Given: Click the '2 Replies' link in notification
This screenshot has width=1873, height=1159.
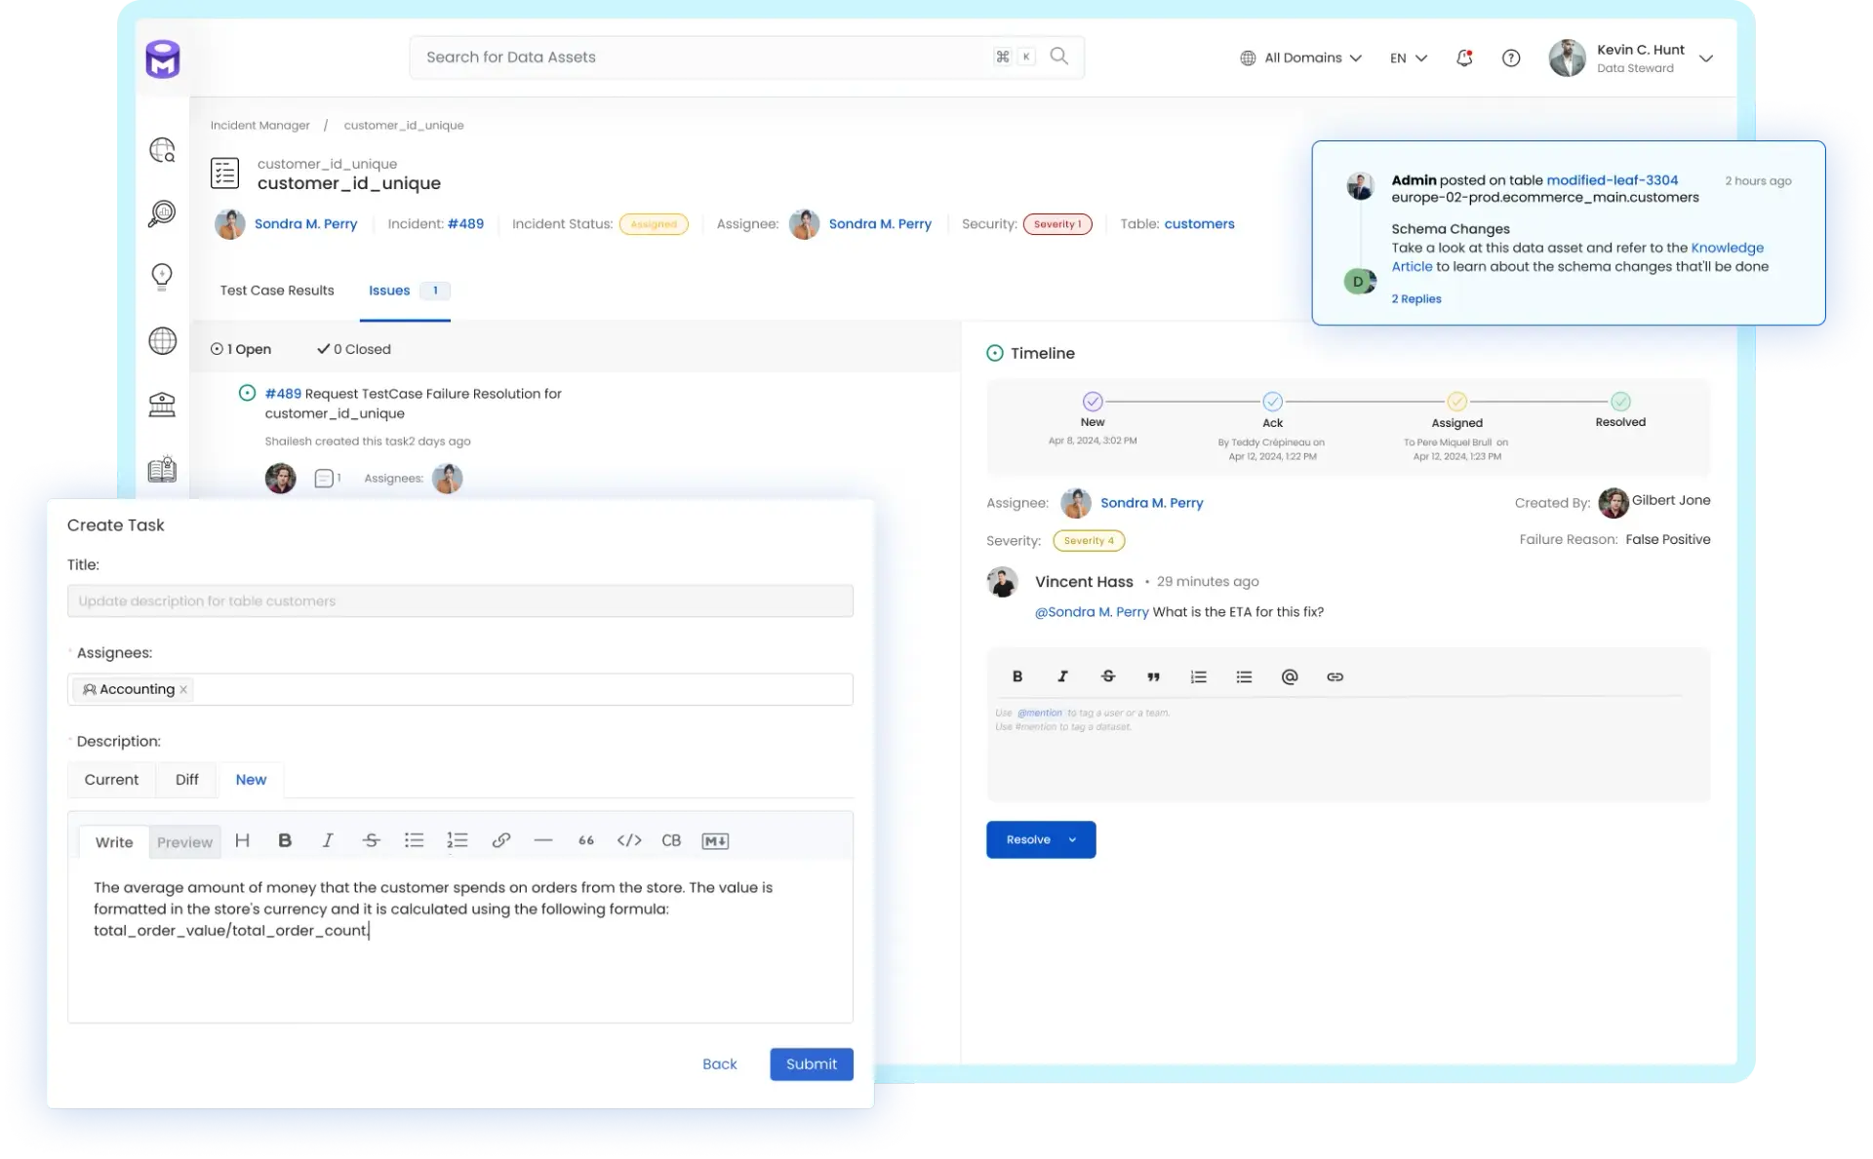Looking at the screenshot, I should (1416, 298).
